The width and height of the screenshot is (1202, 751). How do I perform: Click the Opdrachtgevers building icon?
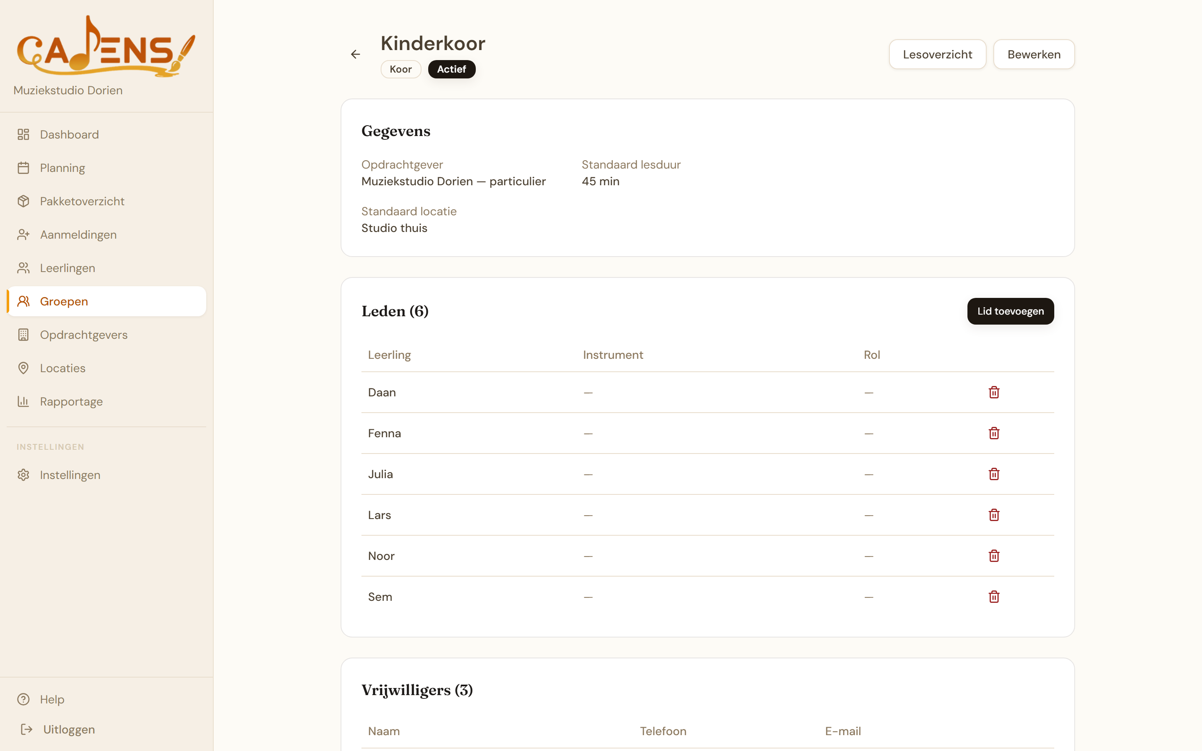pos(23,335)
